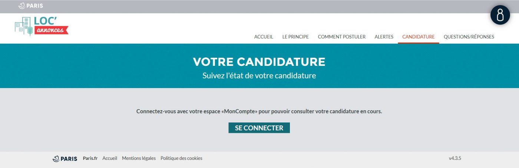519x168 pixels.
Task: Click the buildings illustration in LOC' annonces logo
Action: (x=24, y=26)
